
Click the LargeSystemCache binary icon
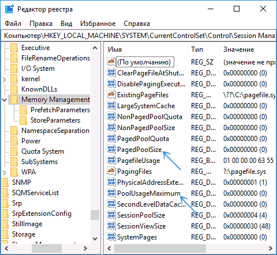111,106
